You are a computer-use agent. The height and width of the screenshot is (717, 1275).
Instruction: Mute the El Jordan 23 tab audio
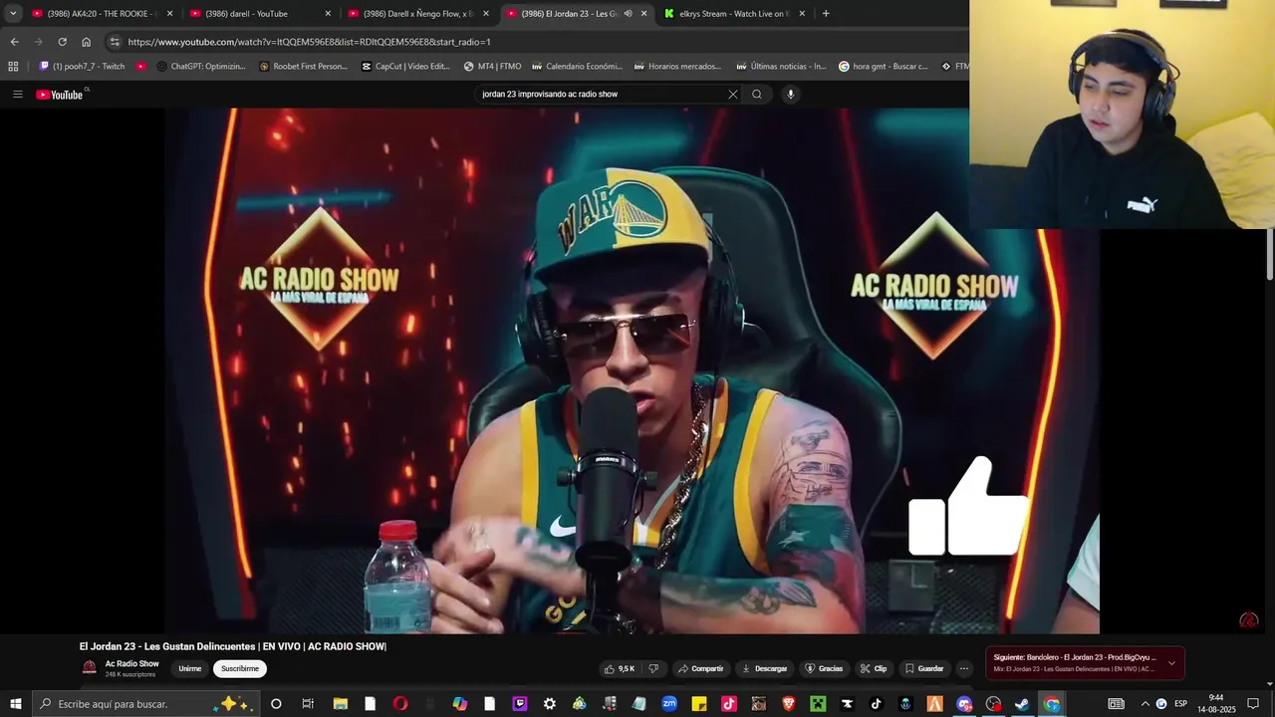point(628,14)
